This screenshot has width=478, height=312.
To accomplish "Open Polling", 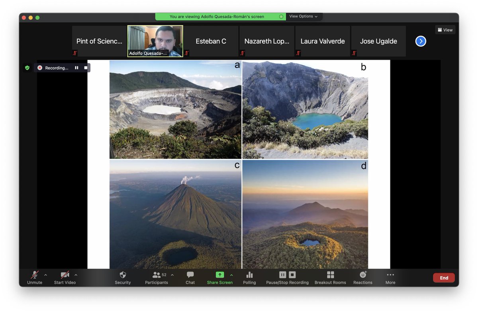I will (x=249, y=277).
